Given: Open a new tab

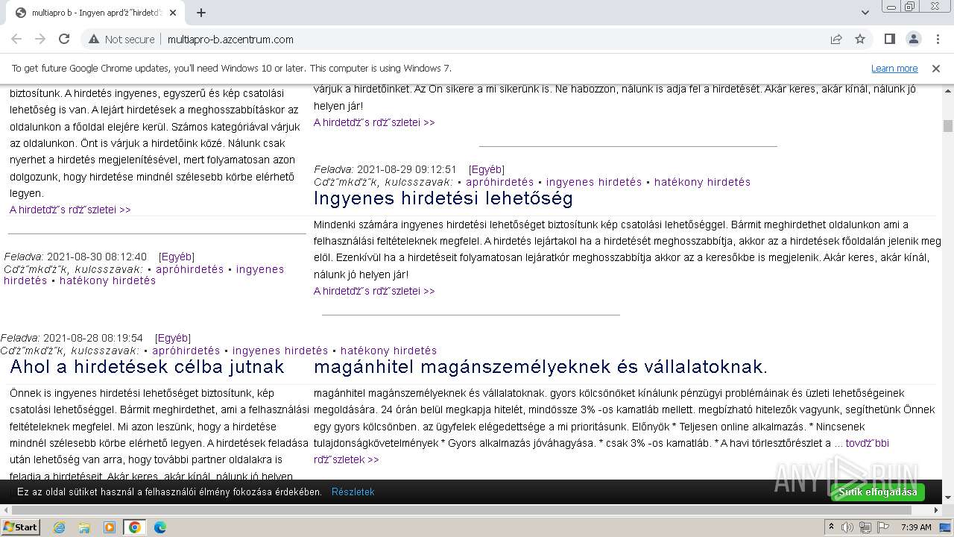Looking at the screenshot, I should coord(201,13).
